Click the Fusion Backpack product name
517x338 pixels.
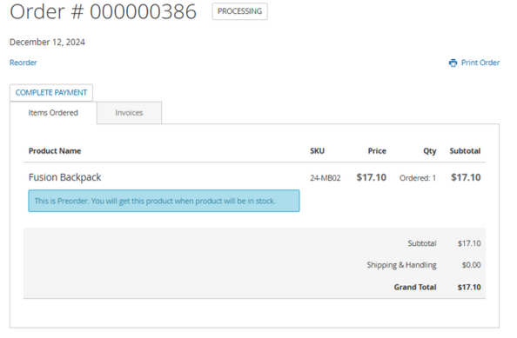tap(64, 177)
